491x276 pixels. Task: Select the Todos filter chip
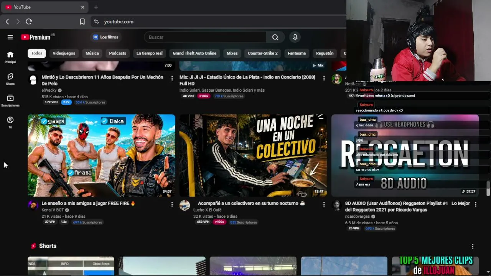(37, 53)
